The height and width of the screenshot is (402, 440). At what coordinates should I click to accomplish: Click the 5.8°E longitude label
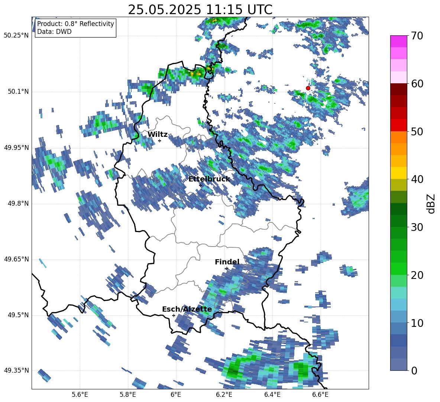(x=128, y=395)
